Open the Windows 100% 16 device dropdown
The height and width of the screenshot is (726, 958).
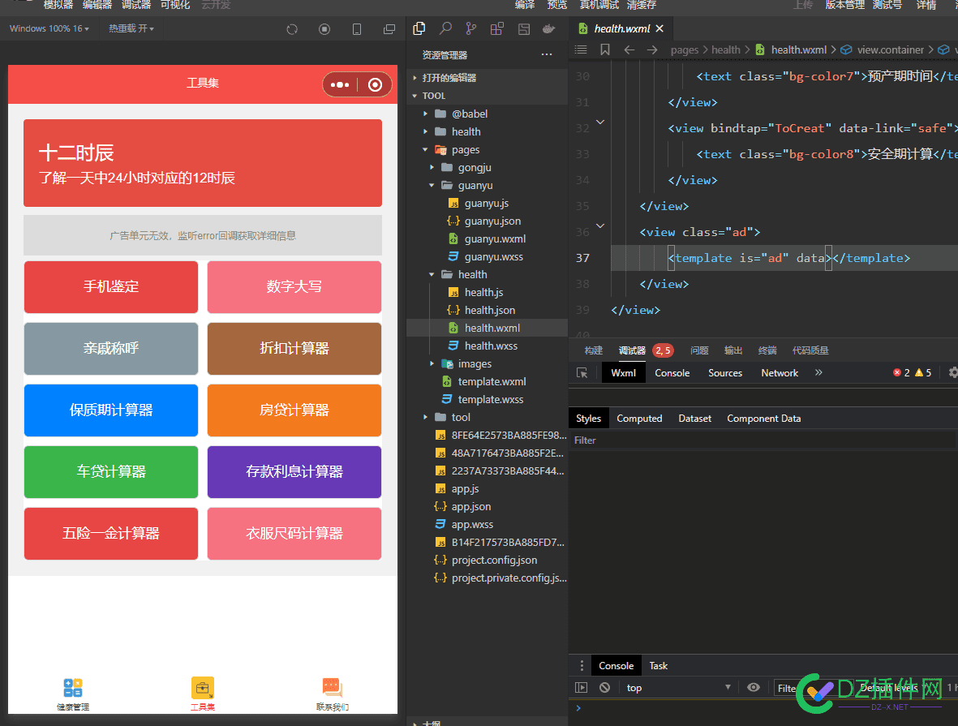(x=49, y=28)
